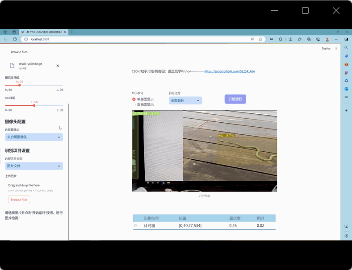Expand the 图片文件 file type dropdown
This screenshot has width=352, height=270.
coord(34,166)
